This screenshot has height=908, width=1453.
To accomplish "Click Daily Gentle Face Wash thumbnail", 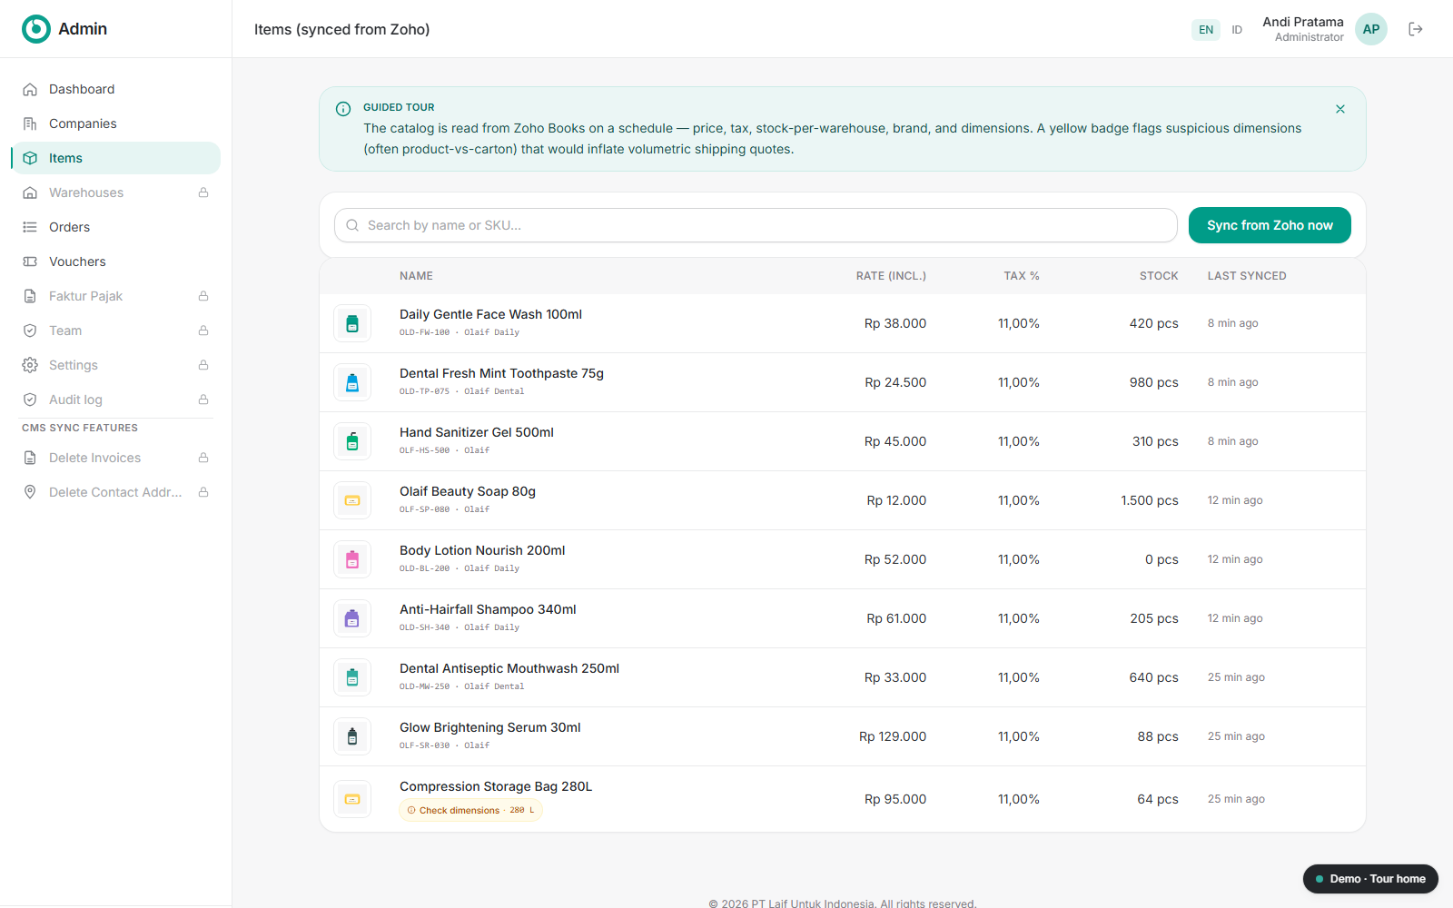I will point(352,323).
